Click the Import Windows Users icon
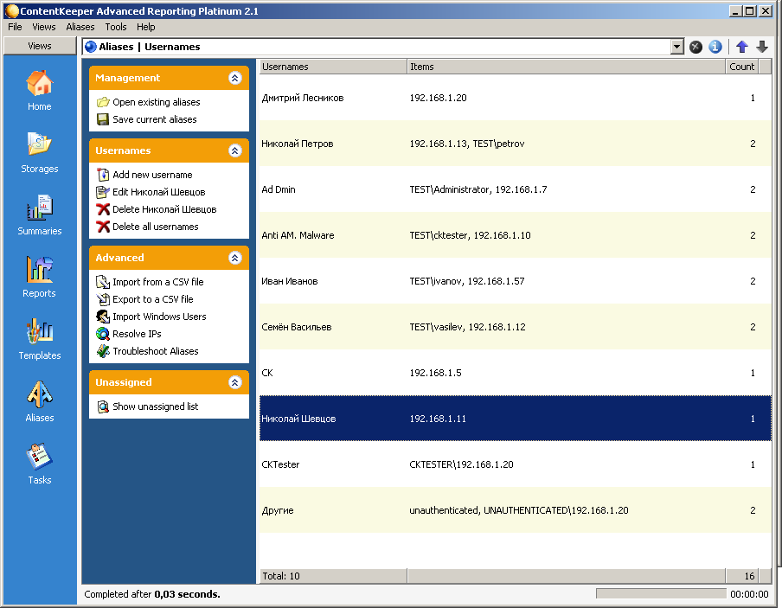Screen dimensions: 782x608 tap(103, 317)
